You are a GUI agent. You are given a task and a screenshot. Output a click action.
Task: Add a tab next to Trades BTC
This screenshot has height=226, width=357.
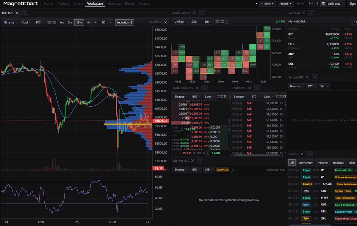coord(257,88)
